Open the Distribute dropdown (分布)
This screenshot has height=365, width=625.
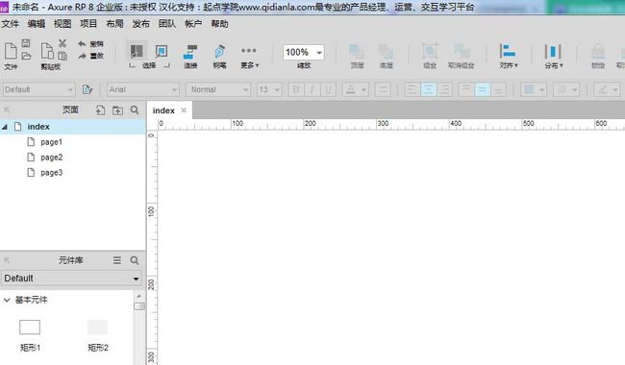pos(553,56)
